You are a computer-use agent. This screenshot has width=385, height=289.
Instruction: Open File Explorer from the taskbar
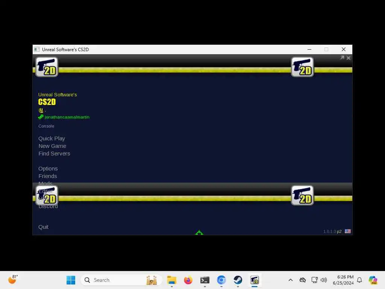(171, 280)
